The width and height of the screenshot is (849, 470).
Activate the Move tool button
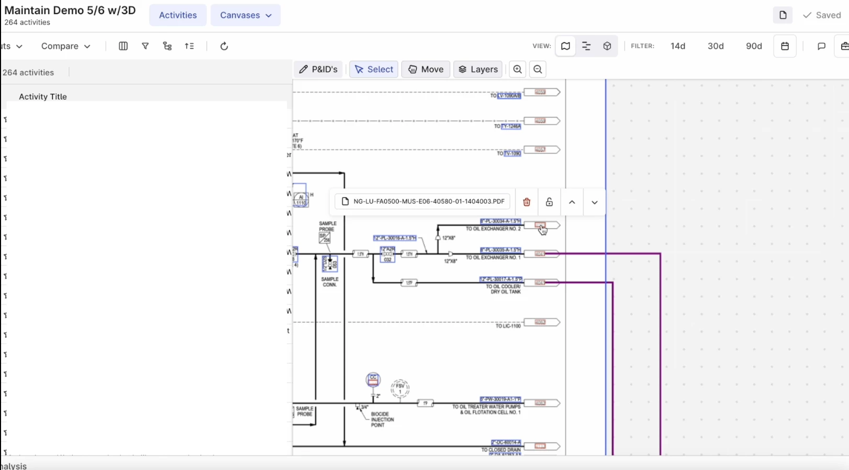426,69
